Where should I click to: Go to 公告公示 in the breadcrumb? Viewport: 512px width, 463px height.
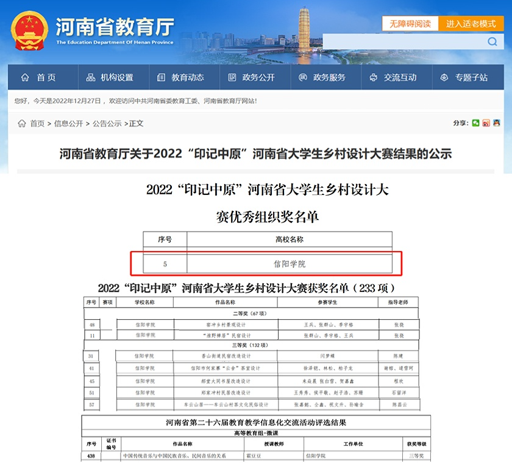pos(107,124)
